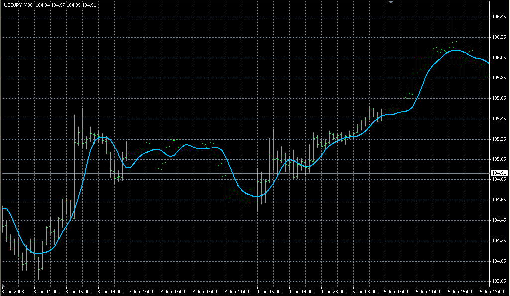Click the 105.05 price axis label
This screenshot has height=296, width=510.
498,159
